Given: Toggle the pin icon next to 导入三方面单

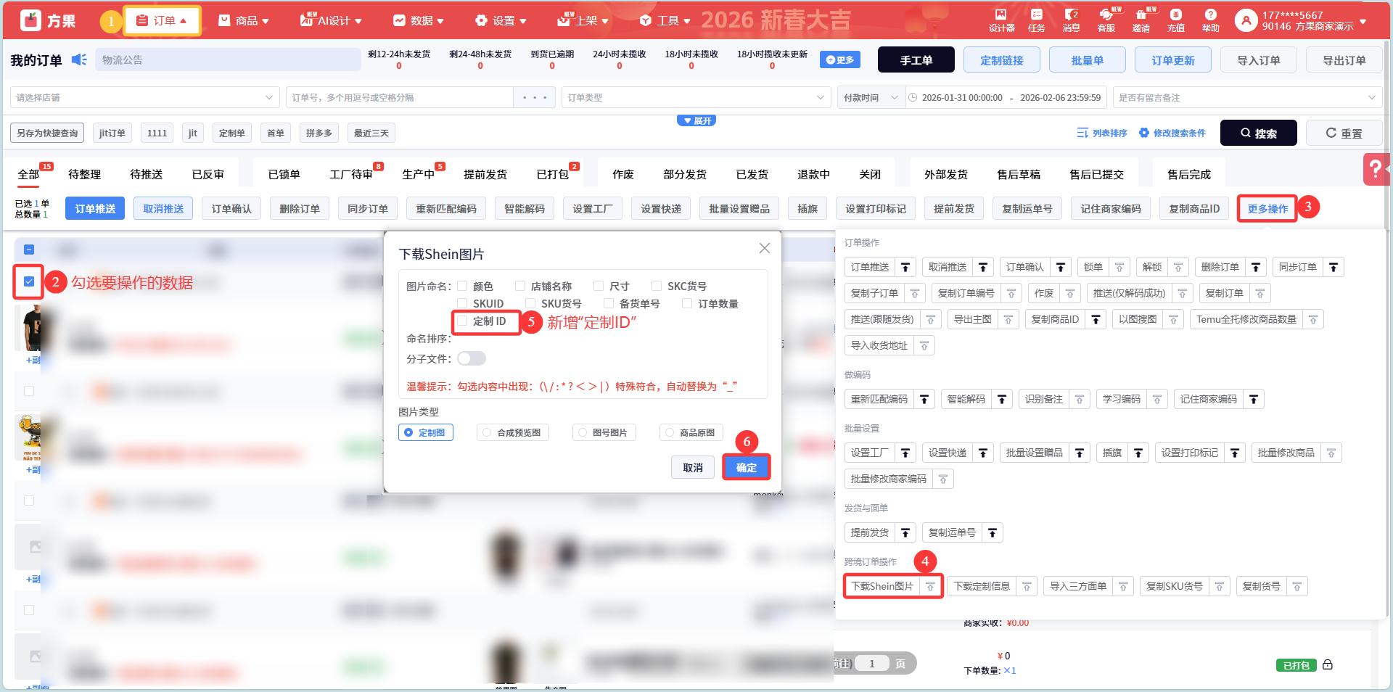Looking at the screenshot, I should pos(1123,587).
